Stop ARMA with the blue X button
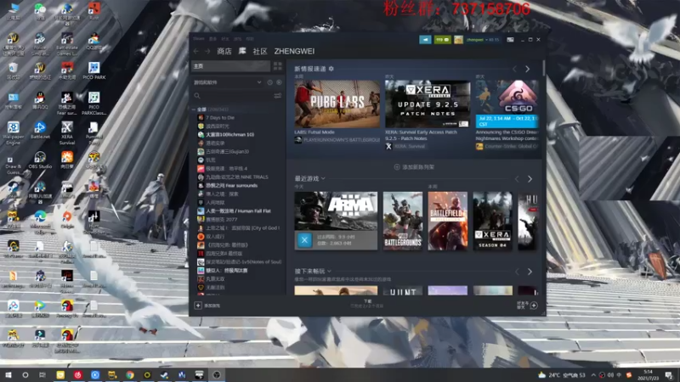 click(x=304, y=240)
